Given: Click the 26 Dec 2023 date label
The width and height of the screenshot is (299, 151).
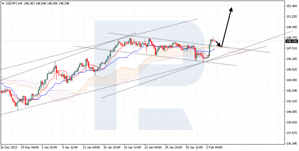Looking at the screenshot, I should click(8, 148).
